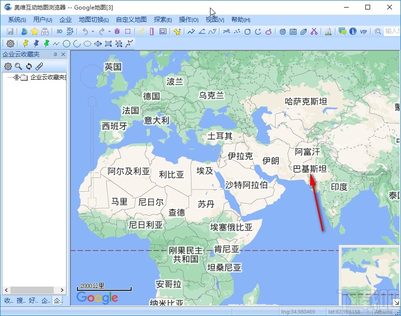Open the 视图(V) menu
Viewport: 401px width, 316px height.
click(x=215, y=19)
